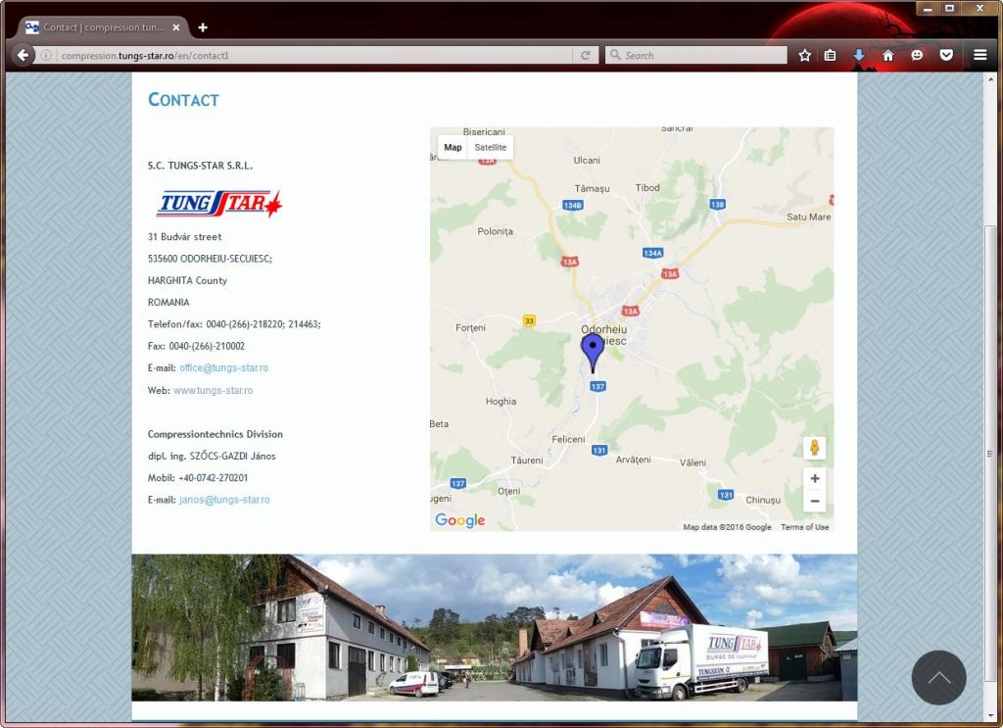Viewport: 1003px width, 728px height.
Task: Open the Firefox hamburger menu
Action: (x=979, y=56)
